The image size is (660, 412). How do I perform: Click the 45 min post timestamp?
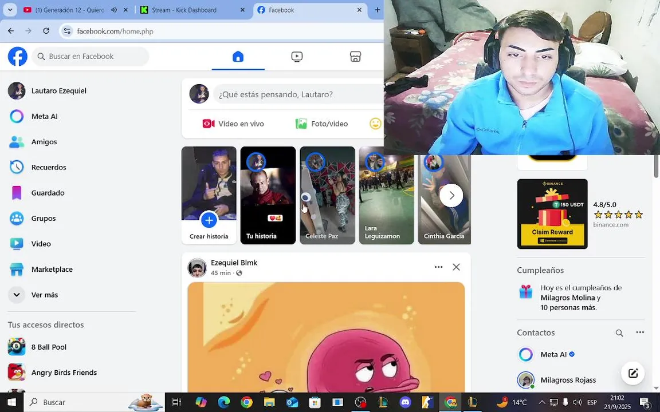[x=221, y=273]
